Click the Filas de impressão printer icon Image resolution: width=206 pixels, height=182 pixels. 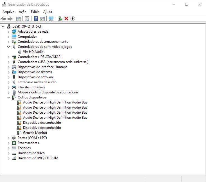14,87
